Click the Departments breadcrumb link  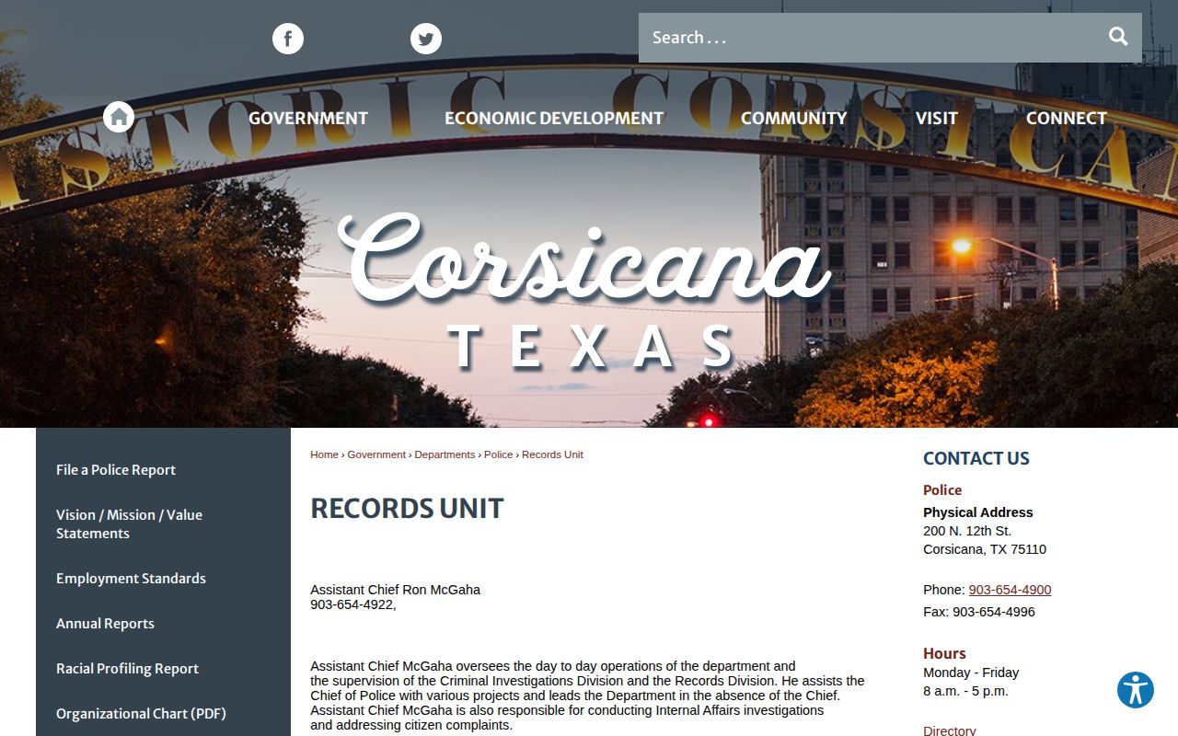[445, 454]
